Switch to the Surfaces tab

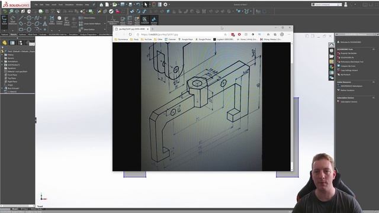tap(23, 34)
